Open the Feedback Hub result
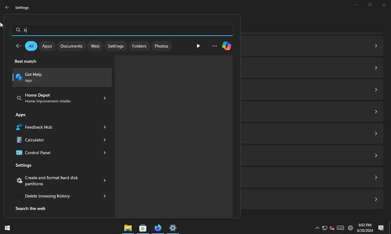The width and height of the screenshot is (391, 234). (x=62, y=127)
